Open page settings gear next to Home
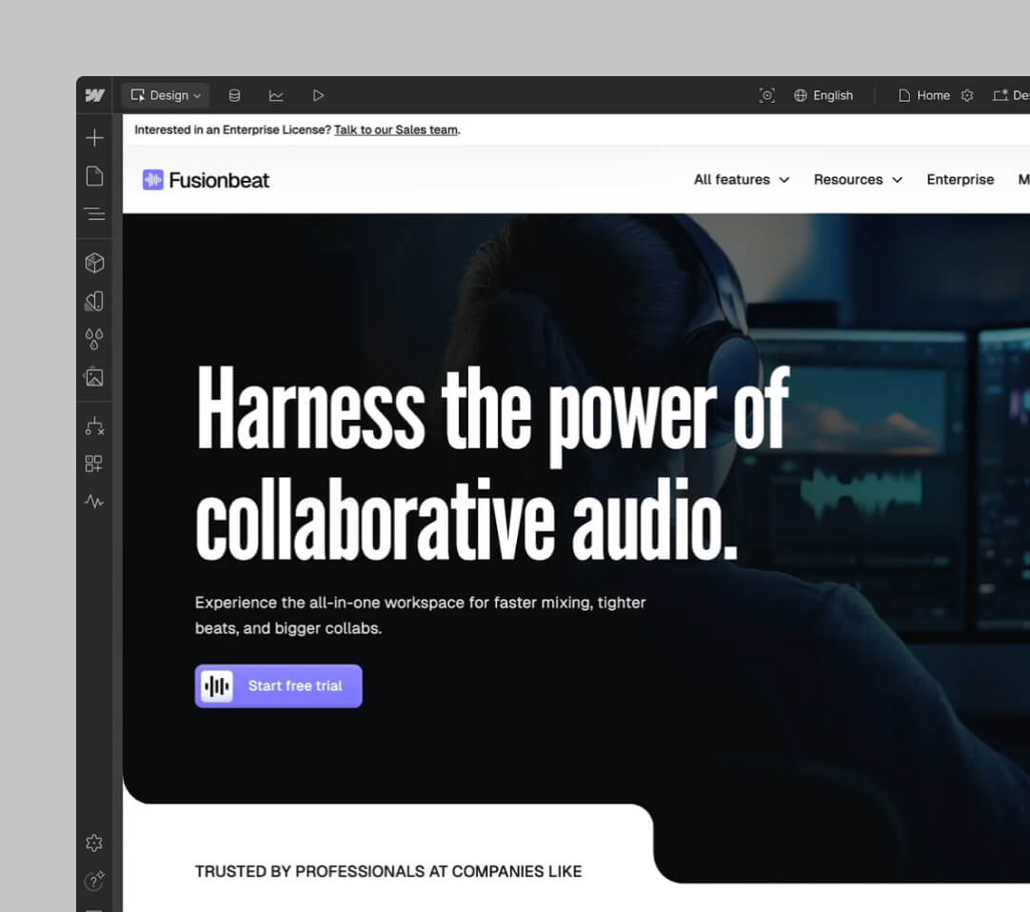This screenshot has height=912, width=1030. [967, 95]
